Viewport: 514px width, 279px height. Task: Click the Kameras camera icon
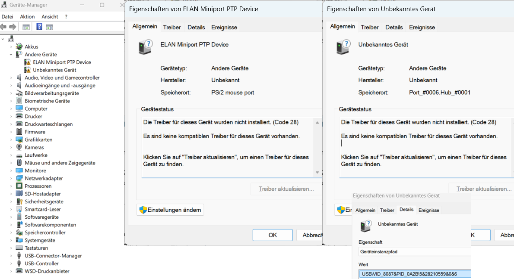click(19, 147)
